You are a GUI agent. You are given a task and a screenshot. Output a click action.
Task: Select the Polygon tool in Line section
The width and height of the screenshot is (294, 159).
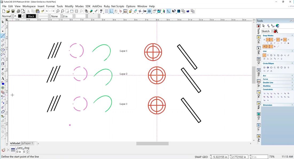point(271,55)
